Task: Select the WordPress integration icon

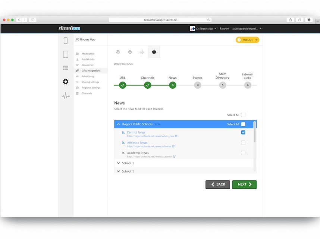Action: [x=118, y=52]
